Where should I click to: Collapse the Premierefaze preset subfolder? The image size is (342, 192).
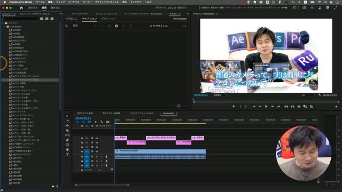[x=5, y=27]
